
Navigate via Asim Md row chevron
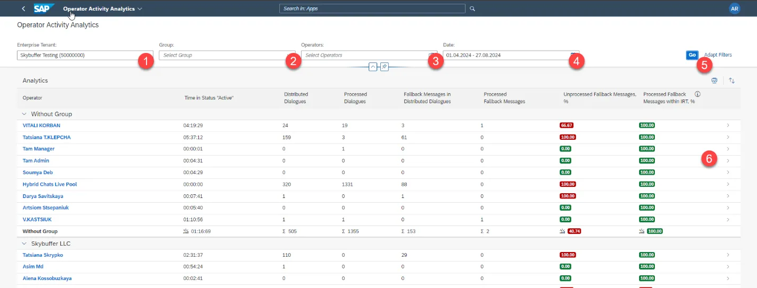point(728,266)
